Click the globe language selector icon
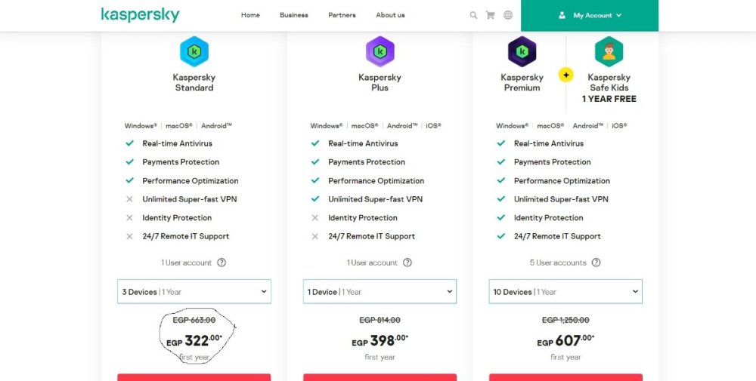The width and height of the screenshot is (756, 381). (x=508, y=15)
